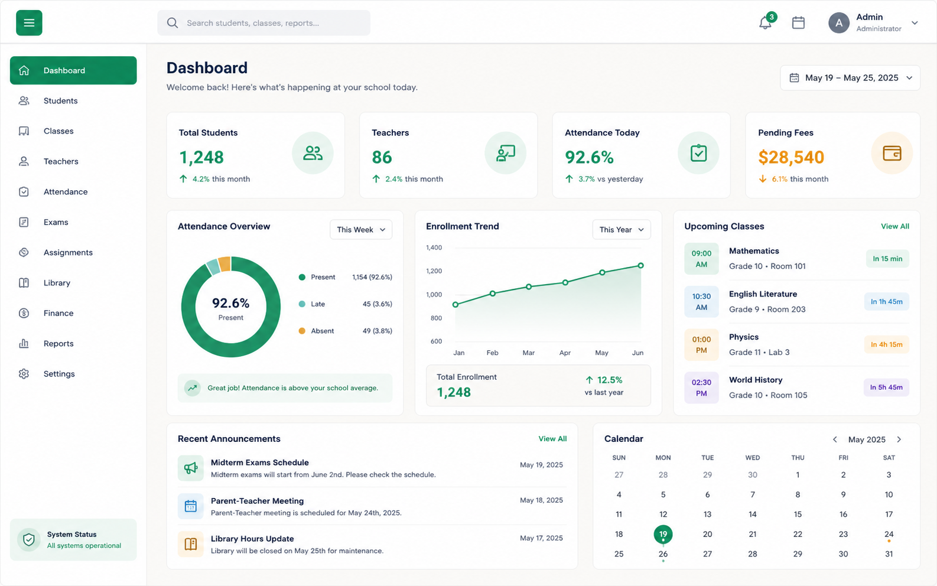Click the Settings gear icon in sidebar
The height and width of the screenshot is (586, 937).
tap(24, 374)
